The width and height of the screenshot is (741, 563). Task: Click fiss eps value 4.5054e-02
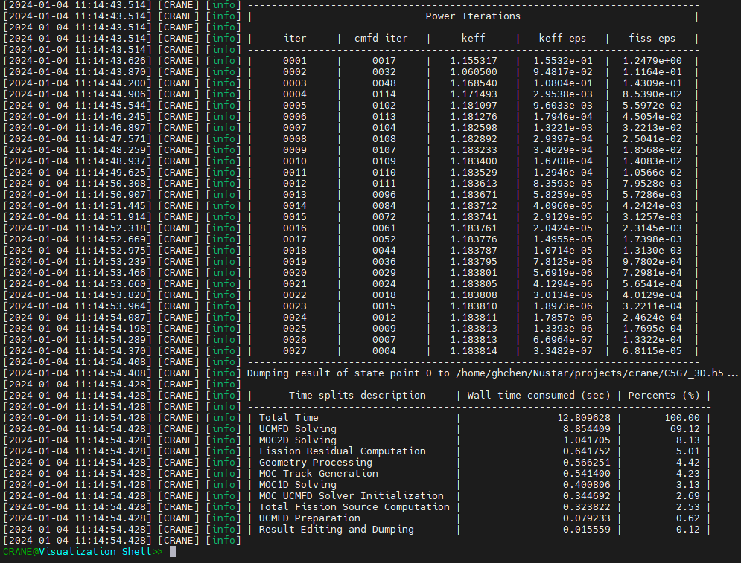point(652,117)
